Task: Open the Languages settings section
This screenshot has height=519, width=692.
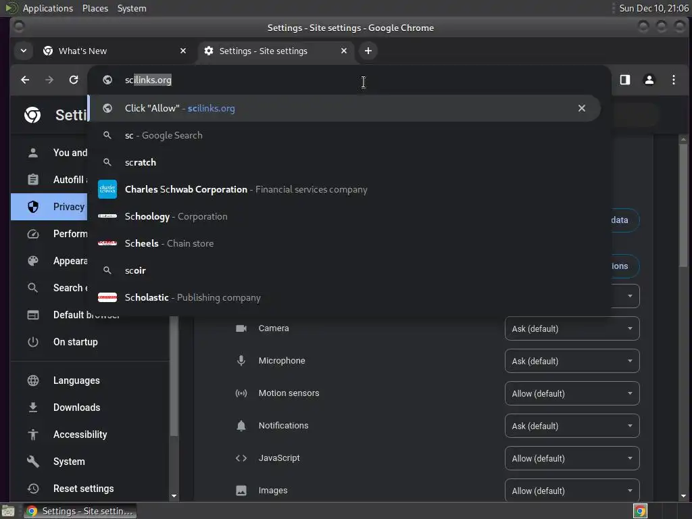Action: click(x=90, y=380)
